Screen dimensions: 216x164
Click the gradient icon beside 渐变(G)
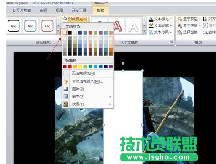(66, 96)
